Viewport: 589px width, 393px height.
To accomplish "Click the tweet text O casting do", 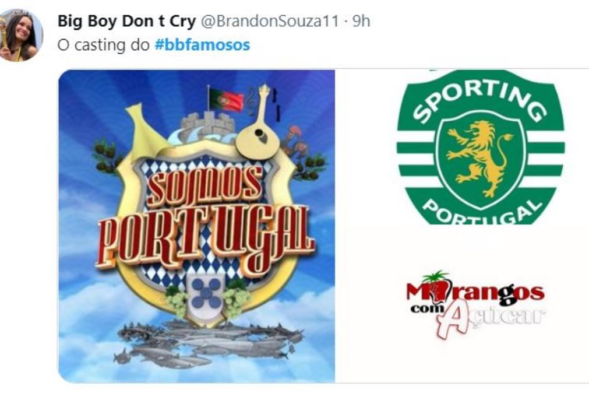I will tap(104, 45).
